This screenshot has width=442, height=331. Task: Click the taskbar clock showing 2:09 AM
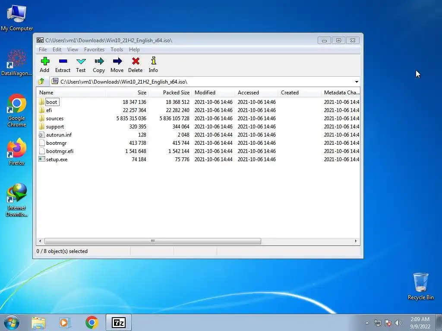420,323
